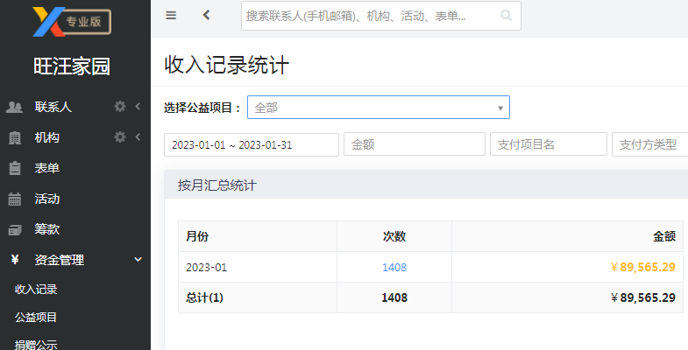Go to 捐赠公示 submenu
This screenshot has width=688, height=350.
tap(36, 345)
